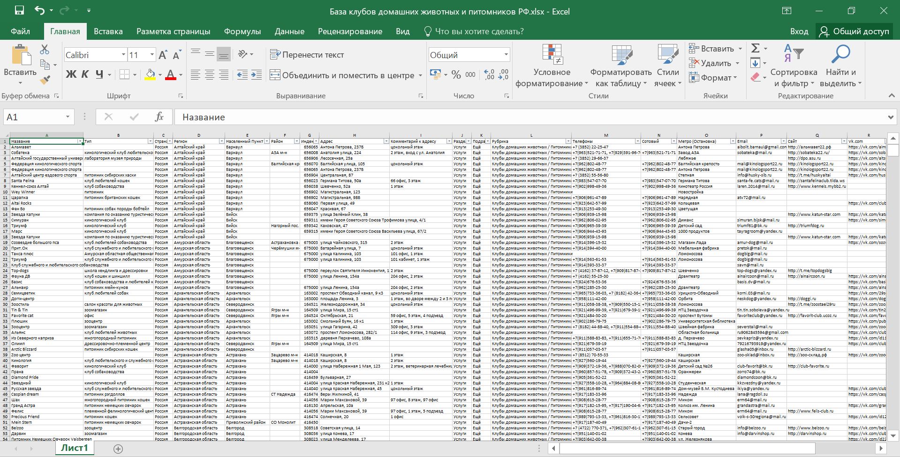Apply the yellow fill color swatch
900x457 pixels.
(x=150, y=75)
